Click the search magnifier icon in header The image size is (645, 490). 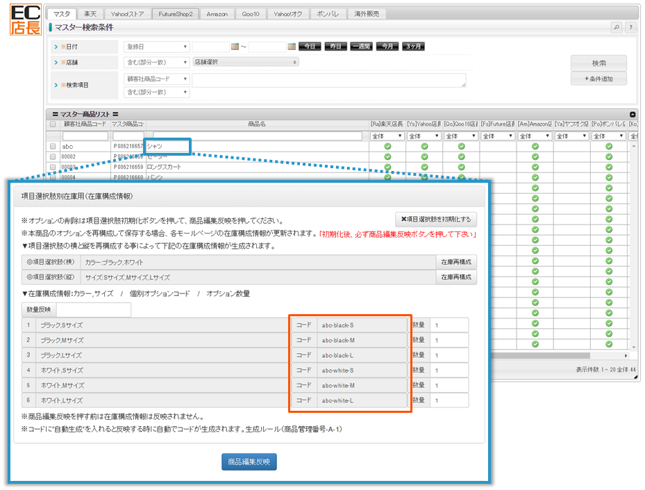point(616,28)
